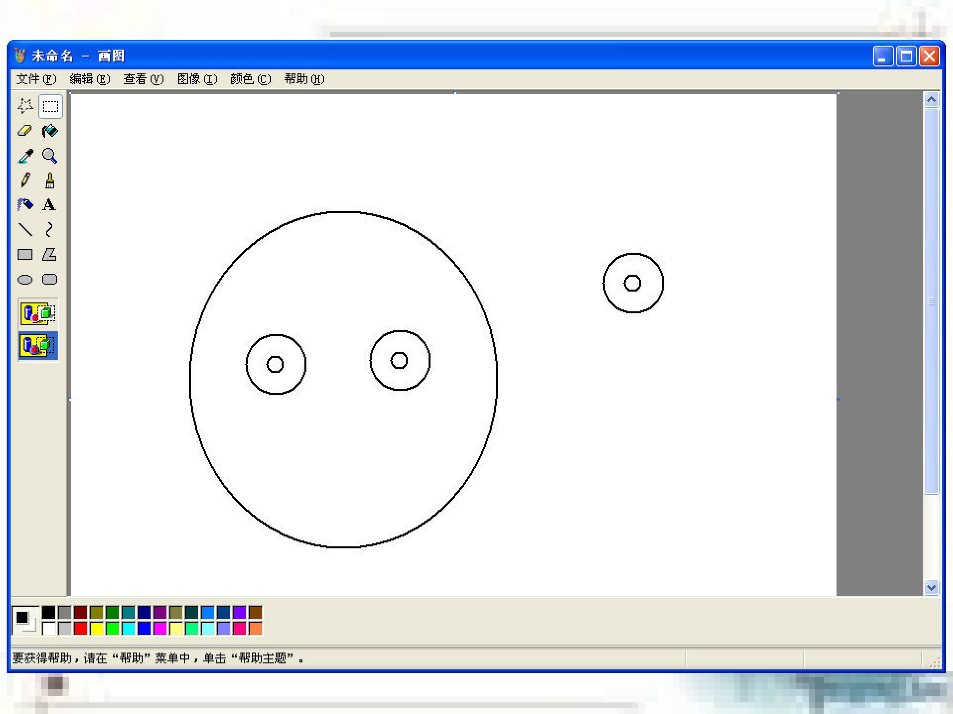Choose the Polygon shape tool
The width and height of the screenshot is (953, 714).
(x=50, y=254)
